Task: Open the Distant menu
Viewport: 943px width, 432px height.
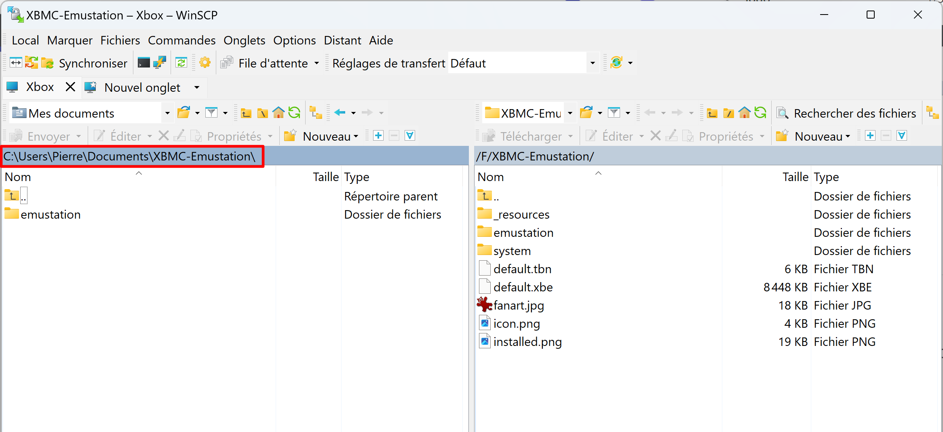Action: coord(343,40)
